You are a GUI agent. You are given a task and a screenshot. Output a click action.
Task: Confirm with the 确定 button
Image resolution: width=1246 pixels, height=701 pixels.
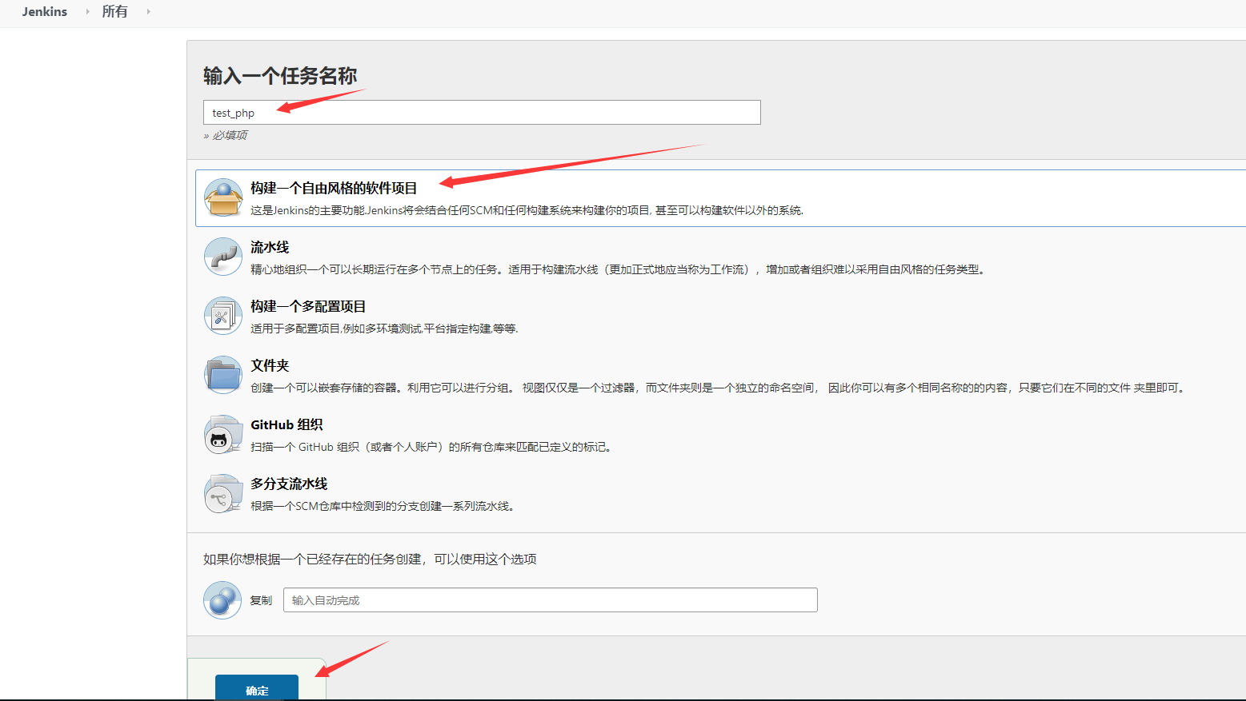[257, 687]
